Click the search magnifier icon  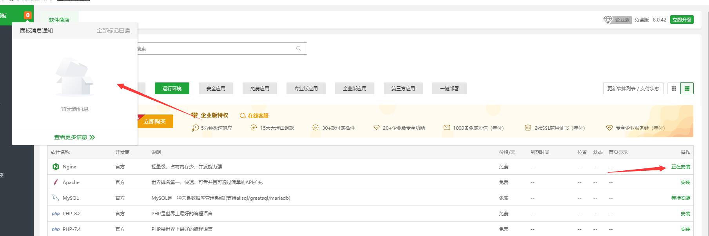tap(299, 48)
